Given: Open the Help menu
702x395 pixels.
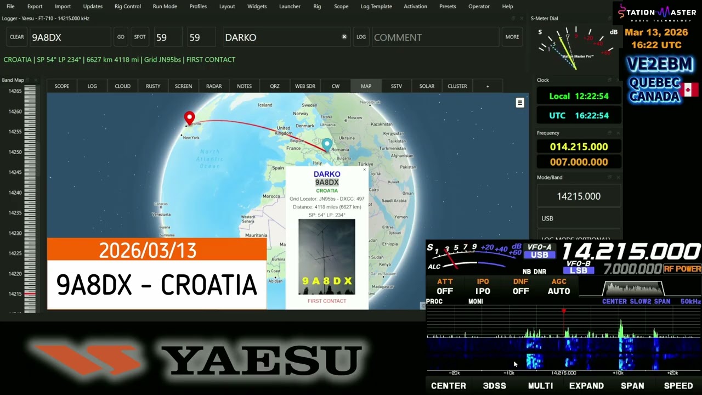Looking at the screenshot, I should [508, 7].
